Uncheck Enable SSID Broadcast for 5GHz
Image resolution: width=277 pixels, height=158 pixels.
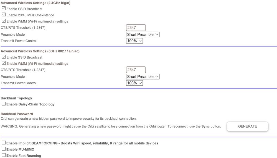tap(4, 57)
